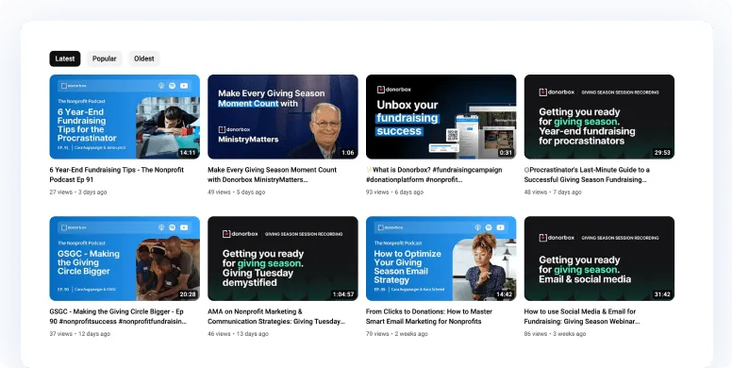The height and width of the screenshot is (368, 732).
Task: Click the Spotify icon on the GSGC thumbnail
Action: (x=173, y=227)
